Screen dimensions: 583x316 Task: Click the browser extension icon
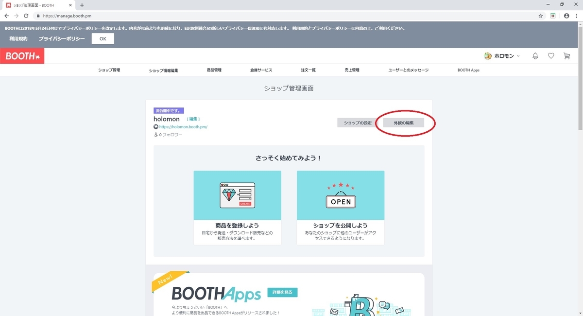tap(553, 16)
